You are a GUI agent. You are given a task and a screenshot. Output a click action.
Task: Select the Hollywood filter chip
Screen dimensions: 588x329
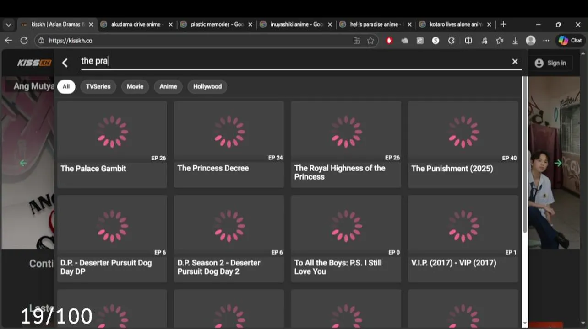[207, 86]
